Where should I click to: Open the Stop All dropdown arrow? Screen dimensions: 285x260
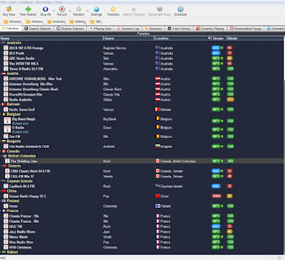pyautogui.click(x=53, y=11)
